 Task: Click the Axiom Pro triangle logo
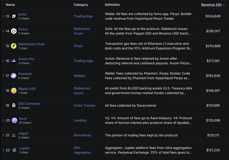pyautogui.click(x=14, y=61)
